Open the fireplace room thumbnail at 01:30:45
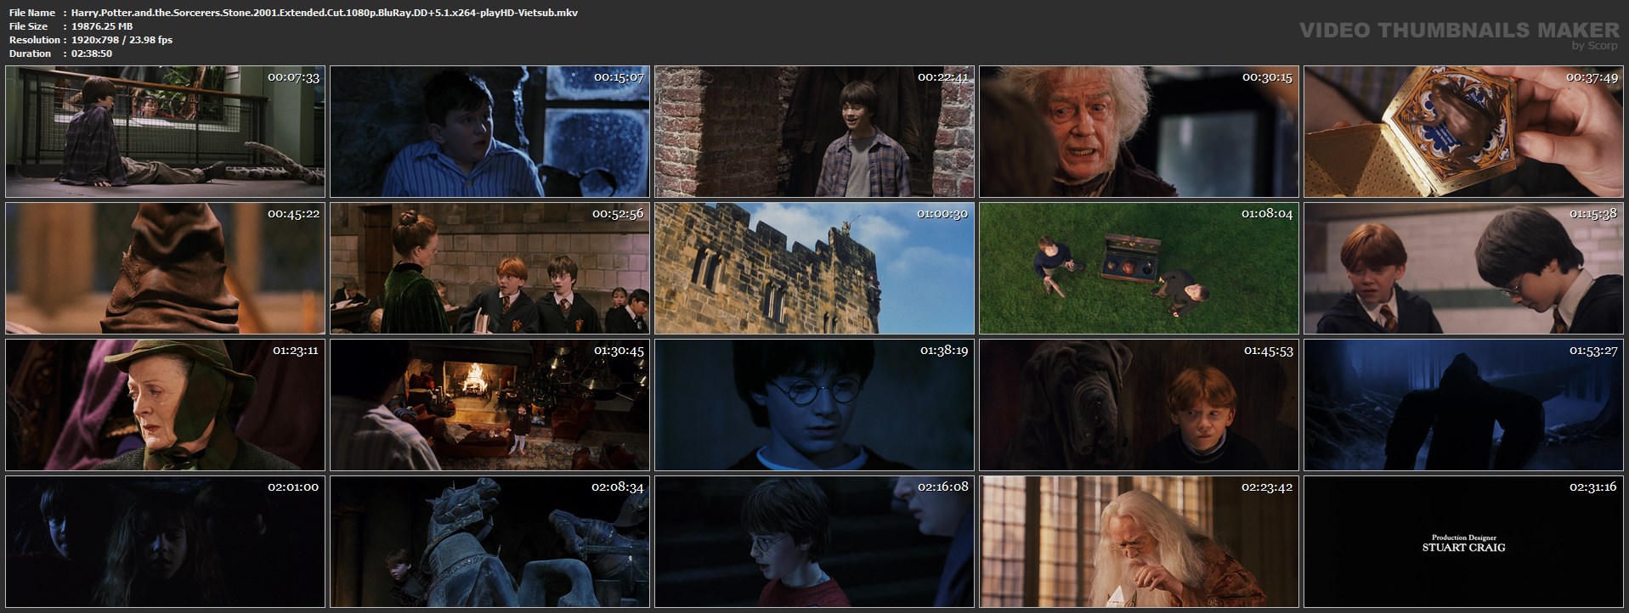Viewport: 1629px width, 613px height. 489,405
